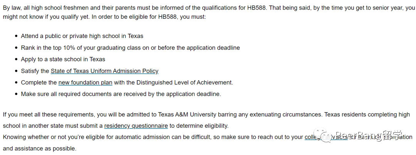Image resolution: width=416 pixels, height=155 pixels.
Task: Follow the new foundation plan link
Action: pos(85,82)
